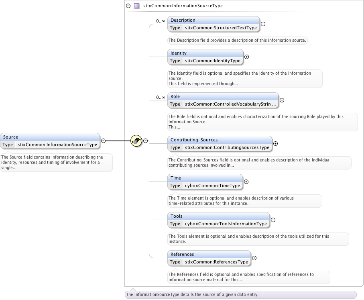Click the stixCommon:IdentityType type label
This screenshot has width=364, height=300.
click(212, 61)
